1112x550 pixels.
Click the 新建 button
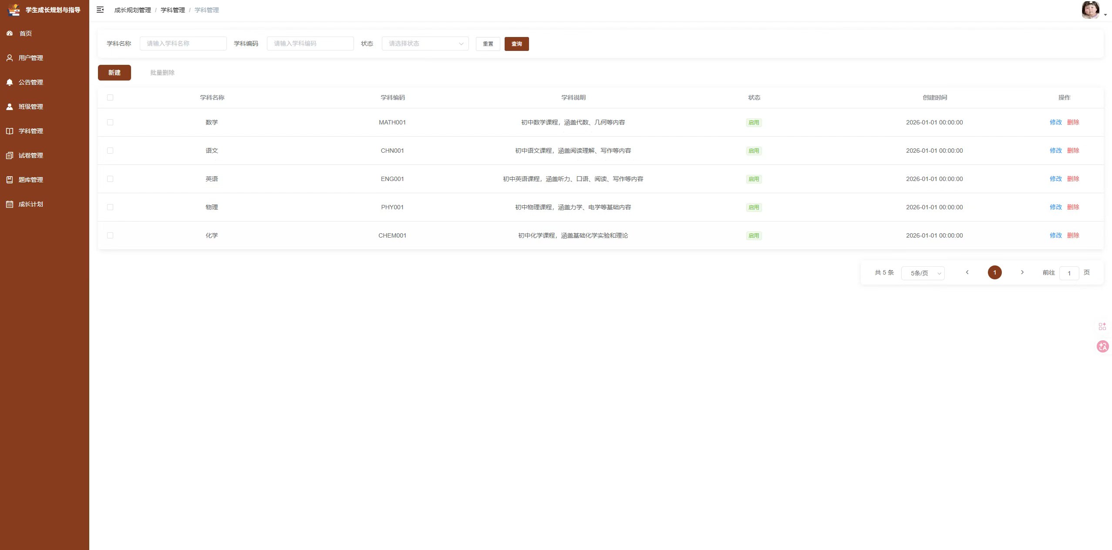click(x=114, y=73)
